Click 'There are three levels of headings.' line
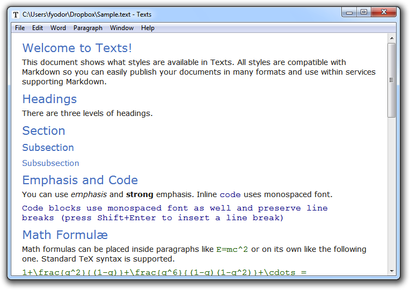This screenshot has width=410, height=290. (87, 113)
